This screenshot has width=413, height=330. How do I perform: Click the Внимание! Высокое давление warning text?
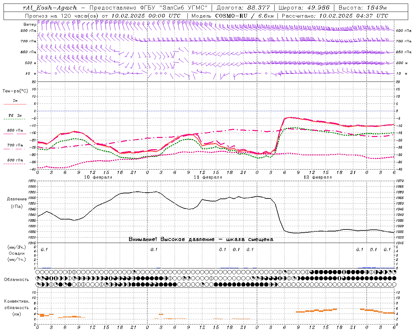coord(201,239)
